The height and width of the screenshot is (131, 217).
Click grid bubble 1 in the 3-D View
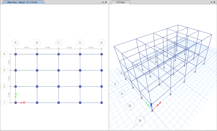pos(140,121)
